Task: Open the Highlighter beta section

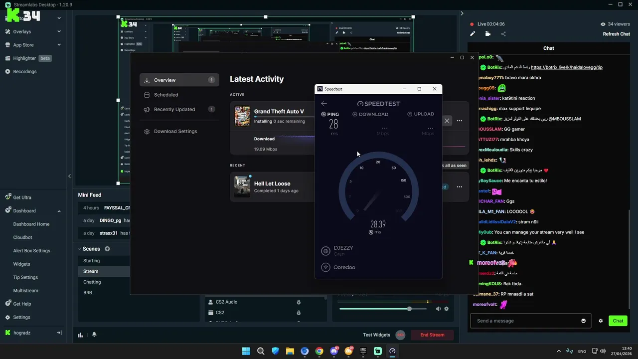Action: [x=28, y=58]
